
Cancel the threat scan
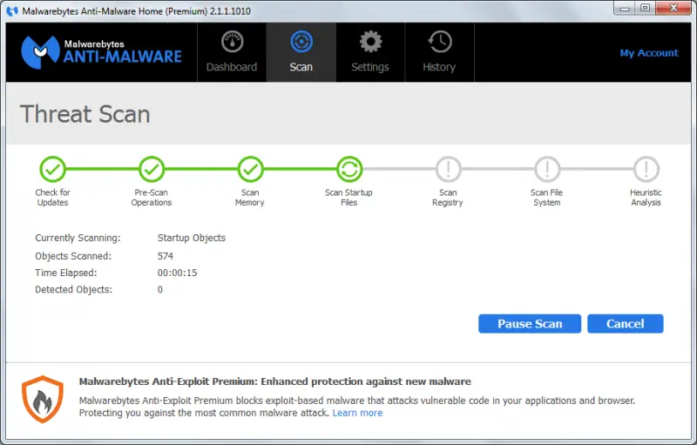click(x=625, y=324)
